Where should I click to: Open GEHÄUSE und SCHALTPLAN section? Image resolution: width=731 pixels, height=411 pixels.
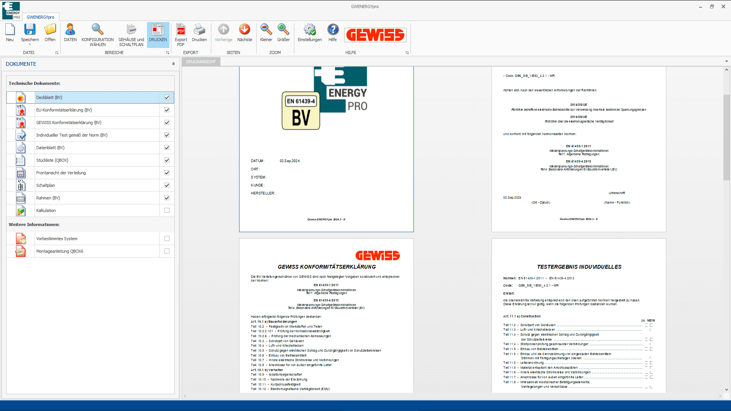pos(131,35)
